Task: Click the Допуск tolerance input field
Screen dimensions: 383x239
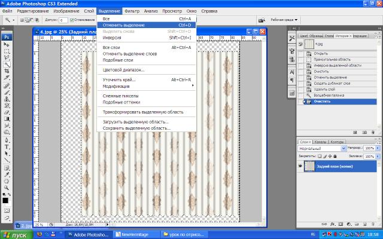Action: click(63, 20)
